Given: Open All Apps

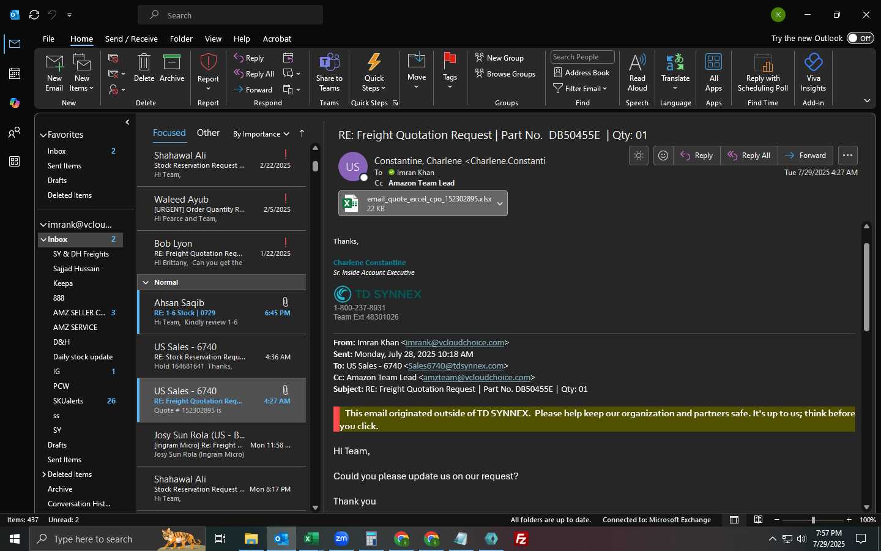Looking at the screenshot, I should tap(713, 72).
